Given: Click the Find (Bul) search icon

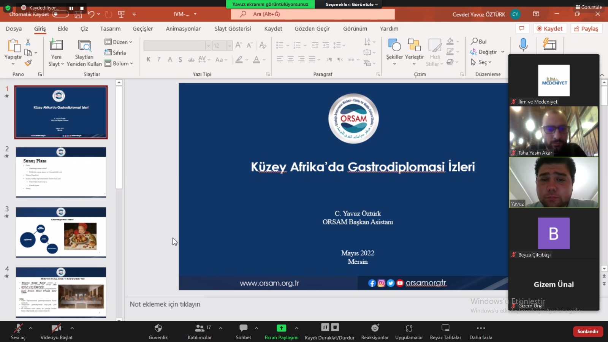Looking at the screenshot, I should coord(474,41).
